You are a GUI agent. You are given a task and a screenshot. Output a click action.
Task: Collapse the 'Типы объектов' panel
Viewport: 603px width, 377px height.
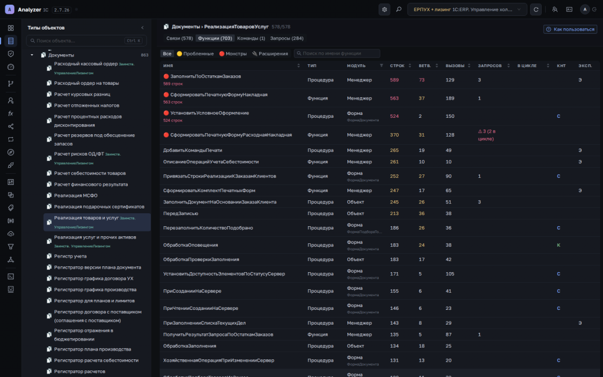pos(143,28)
